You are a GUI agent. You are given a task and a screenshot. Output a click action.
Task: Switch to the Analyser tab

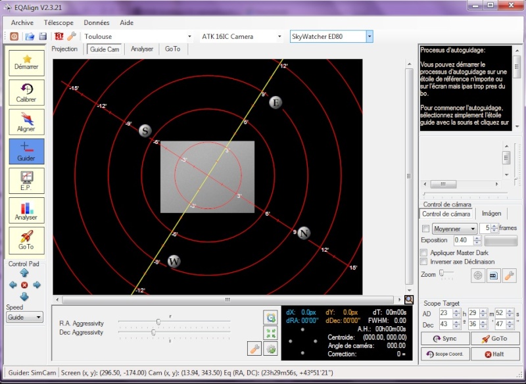(142, 49)
